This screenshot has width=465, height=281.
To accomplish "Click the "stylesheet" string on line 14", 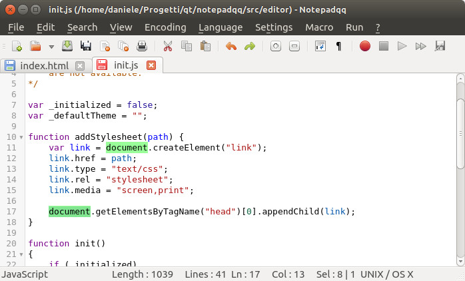I will tap(137, 180).
